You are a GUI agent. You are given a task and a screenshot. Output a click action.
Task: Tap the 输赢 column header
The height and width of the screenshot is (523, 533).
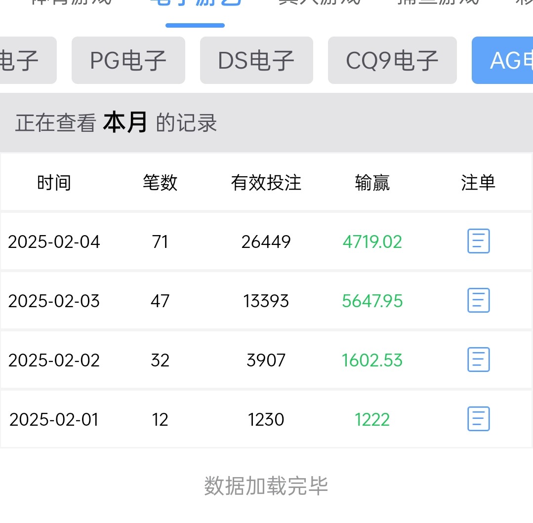click(372, 183)
